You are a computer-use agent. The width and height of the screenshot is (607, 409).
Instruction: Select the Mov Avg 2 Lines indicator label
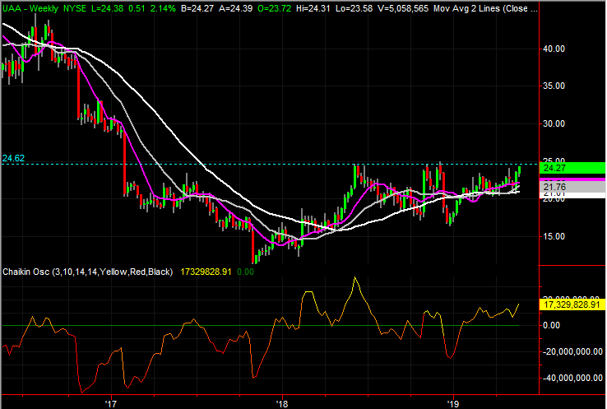tap(467, 9)
